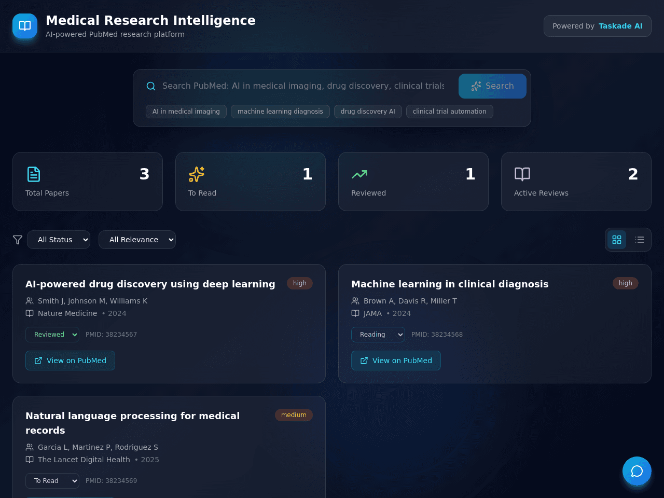664x498 pixels.
Task: View clinical diagnosis paper on PubMed
Action: (x=396, y=361)
